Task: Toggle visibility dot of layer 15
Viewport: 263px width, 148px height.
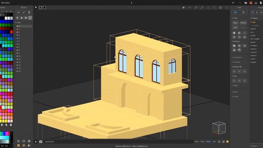Action: 17,71
